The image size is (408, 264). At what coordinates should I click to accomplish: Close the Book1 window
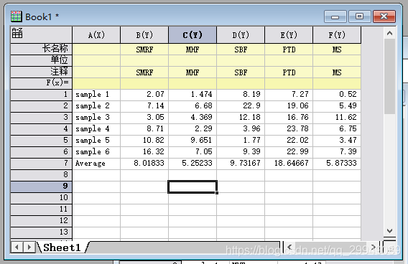384,16
